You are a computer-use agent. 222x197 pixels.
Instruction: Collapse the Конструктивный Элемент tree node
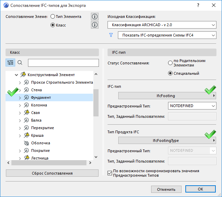click(16, 75)
